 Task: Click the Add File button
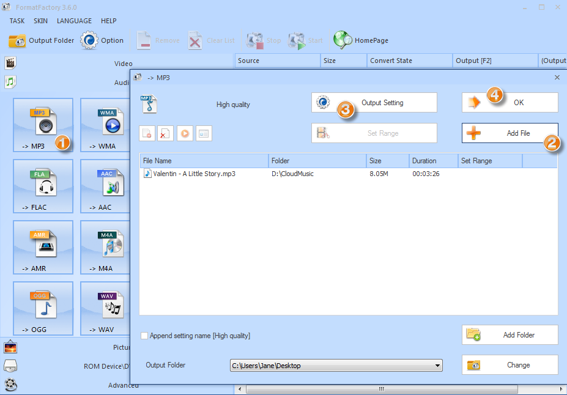tap(510, 133)
